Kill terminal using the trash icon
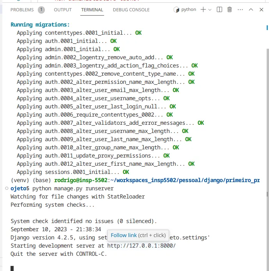This screenshot has height=271, width=269. coord(230,9)
